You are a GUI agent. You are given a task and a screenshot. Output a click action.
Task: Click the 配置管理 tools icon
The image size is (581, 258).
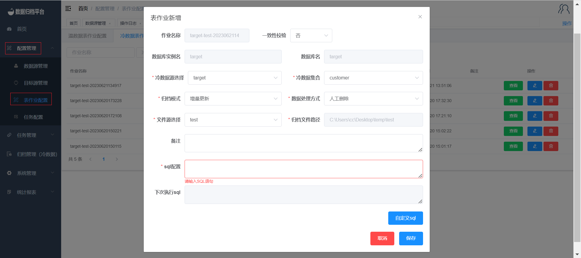(x=9, y=48)
